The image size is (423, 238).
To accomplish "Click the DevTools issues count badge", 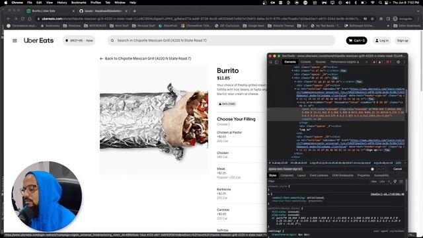I will coord(389,62).
